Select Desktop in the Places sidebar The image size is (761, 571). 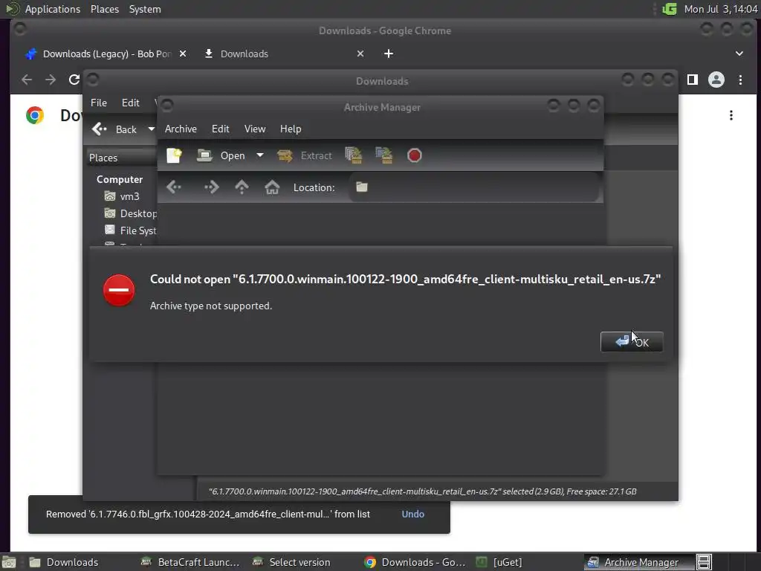(x=131, y=213)
